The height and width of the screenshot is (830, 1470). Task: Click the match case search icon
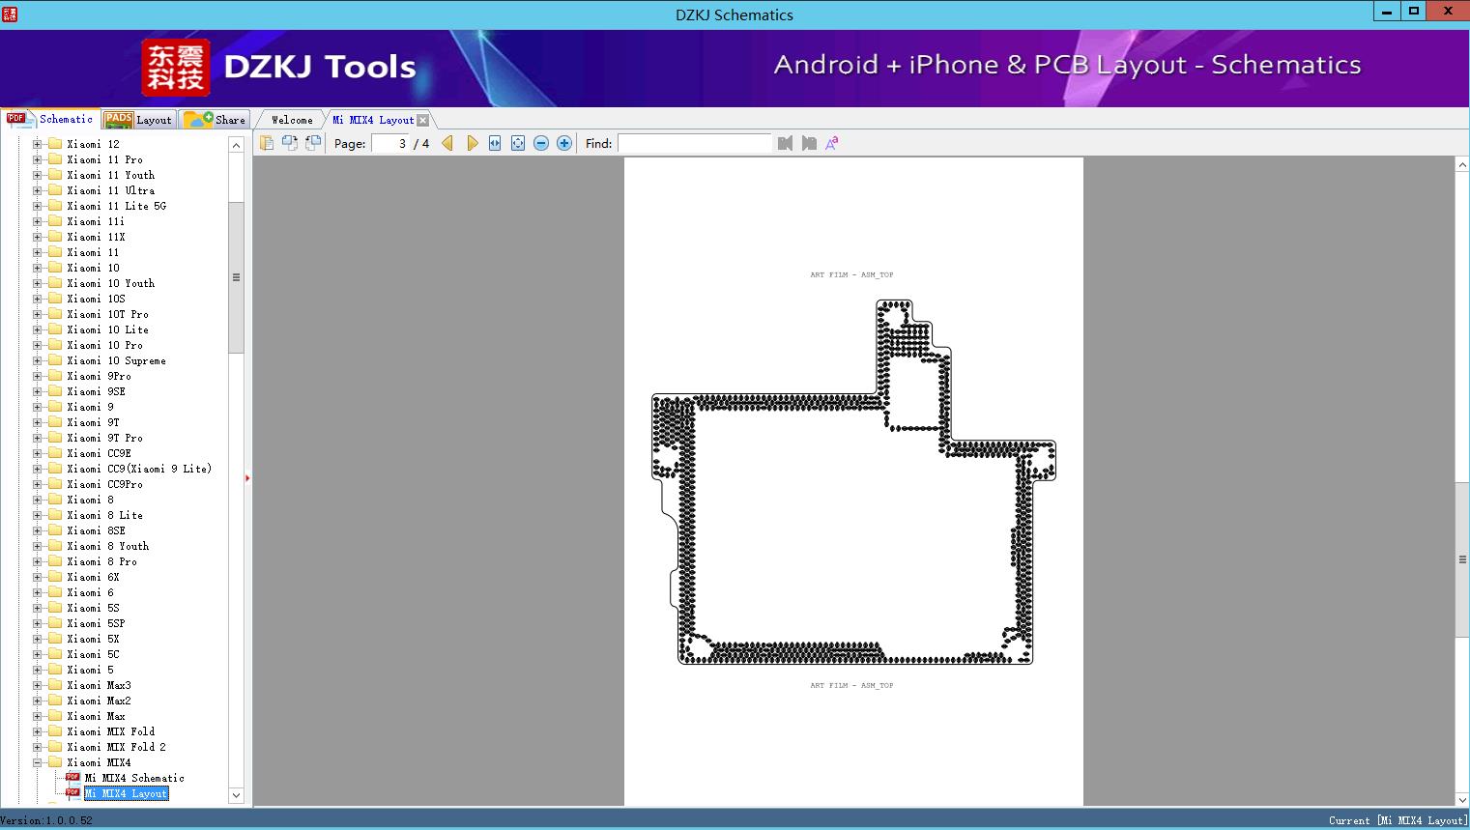coord(831,143)
